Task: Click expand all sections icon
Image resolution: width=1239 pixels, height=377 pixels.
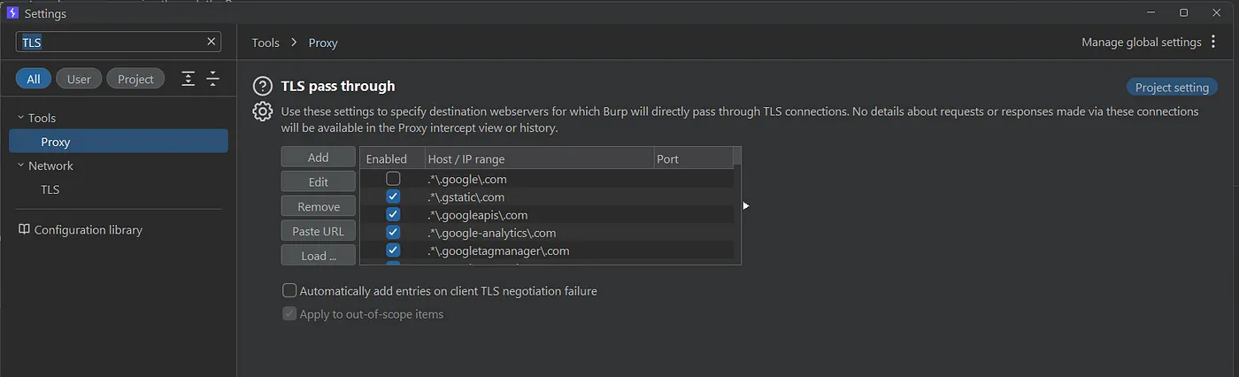Action: point(189,79)
